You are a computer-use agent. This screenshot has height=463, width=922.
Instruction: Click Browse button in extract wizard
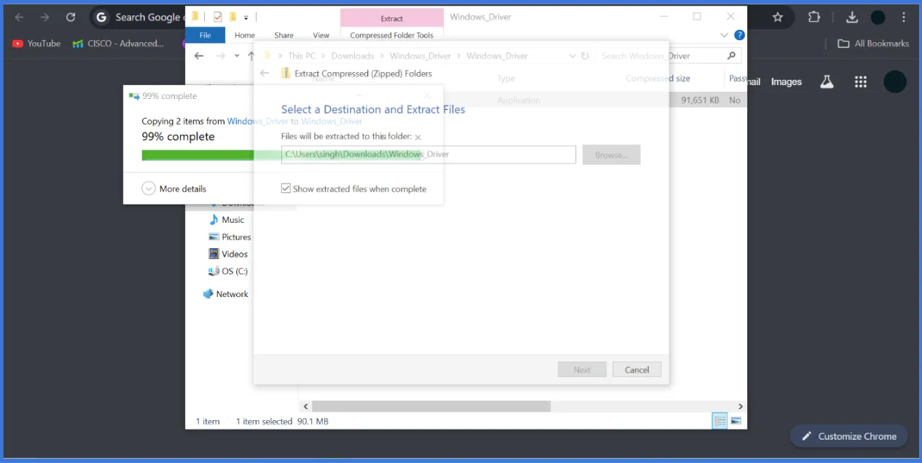(x=611, y=155)
